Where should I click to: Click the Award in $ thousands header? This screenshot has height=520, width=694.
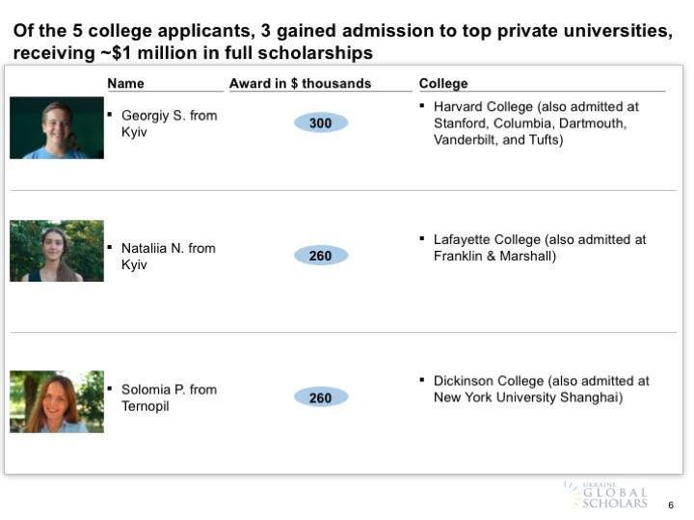click(x=300, y=83)
